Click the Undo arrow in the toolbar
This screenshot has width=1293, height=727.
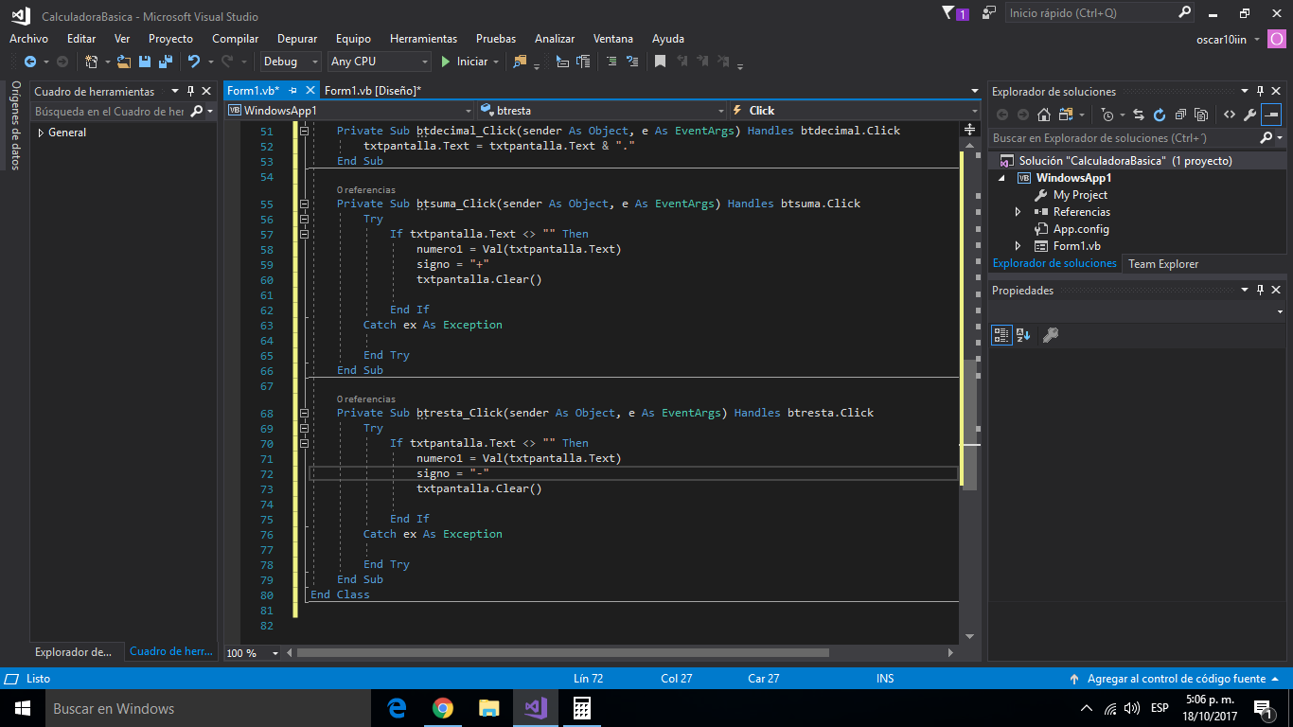pos(193,62)
